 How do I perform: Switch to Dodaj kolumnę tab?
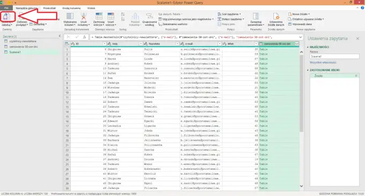pos(71,8)
